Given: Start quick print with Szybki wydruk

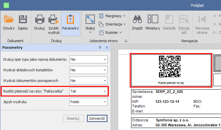Looking at the screenshot, I should (54, 24).
